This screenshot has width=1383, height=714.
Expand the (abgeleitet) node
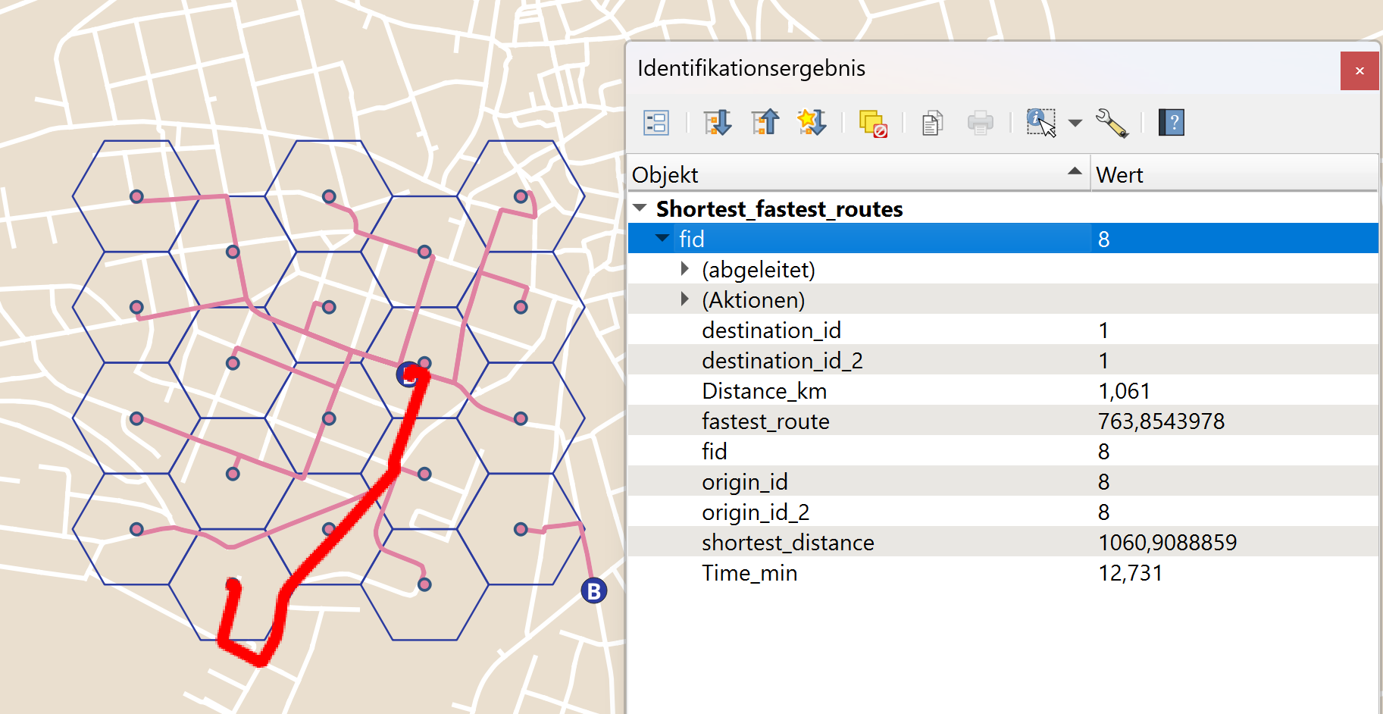pyautogui.click(x=685, y=269)
